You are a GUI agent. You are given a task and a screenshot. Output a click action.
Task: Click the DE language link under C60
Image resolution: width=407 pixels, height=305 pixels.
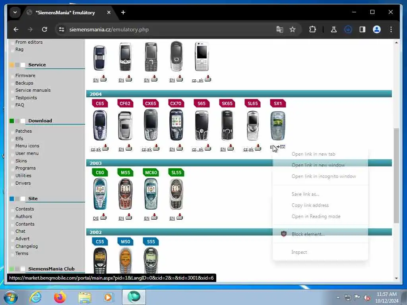tap(96, 218)
